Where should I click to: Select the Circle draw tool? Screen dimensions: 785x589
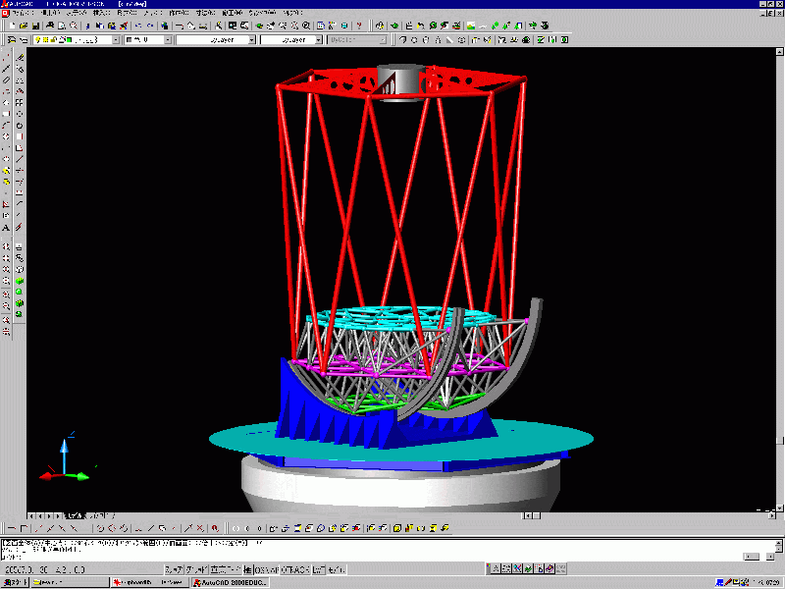point(6,136)
